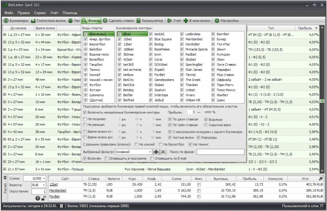
Task: Toggle По двум ставкам checkbox
Action: pos(170,120)
